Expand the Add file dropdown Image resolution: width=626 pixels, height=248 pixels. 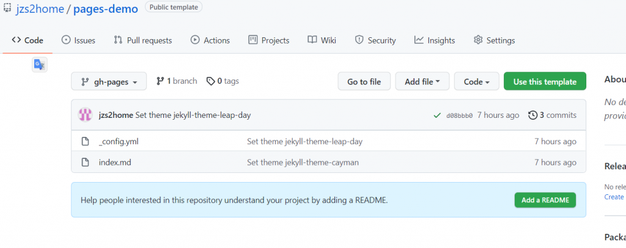tap(422, 81)
